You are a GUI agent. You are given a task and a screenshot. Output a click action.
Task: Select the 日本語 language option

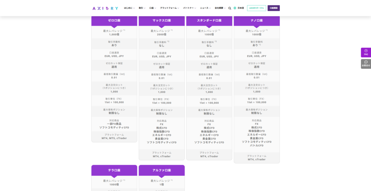pyautogui.click(x=241, y=8)
